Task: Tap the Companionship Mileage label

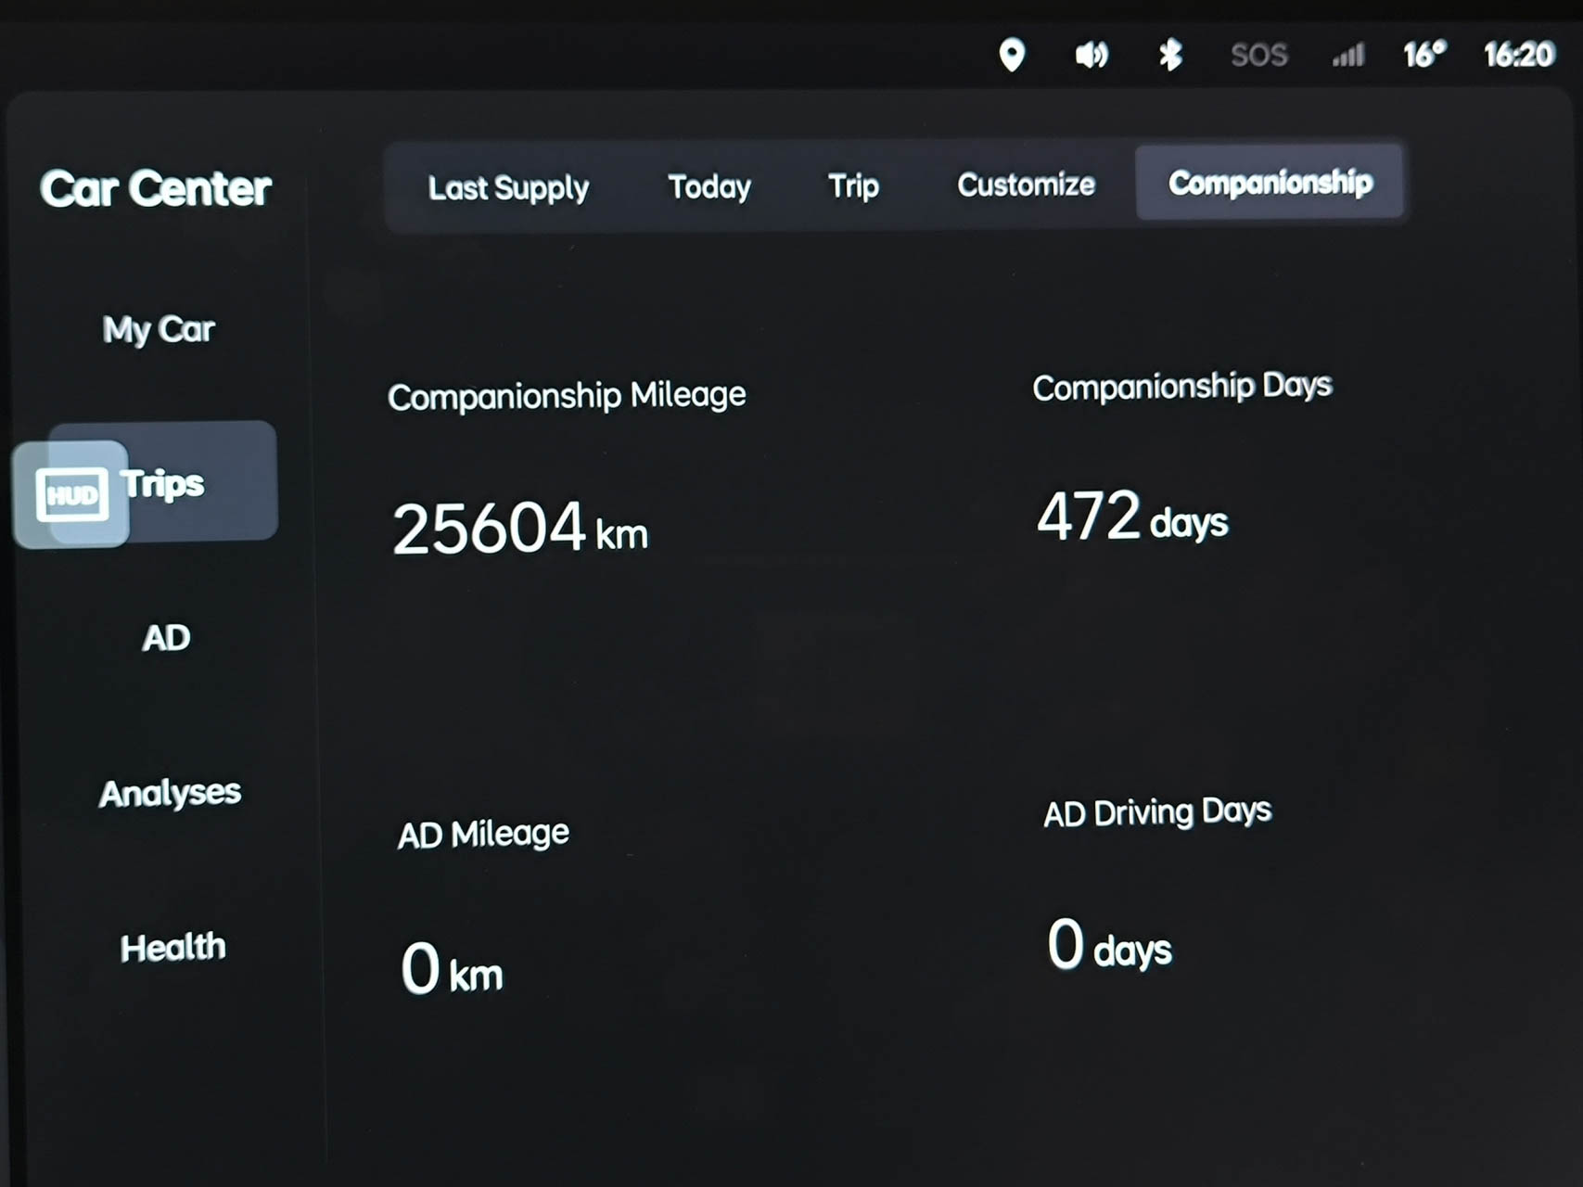Action: (567, 396)
